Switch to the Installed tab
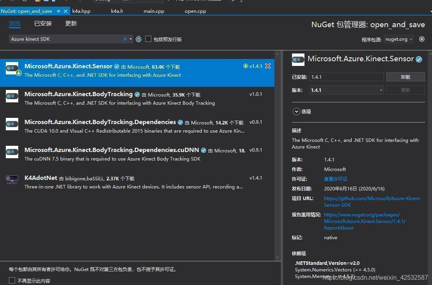The height and width of the screenshot is (285, 432). click(43, 23)
